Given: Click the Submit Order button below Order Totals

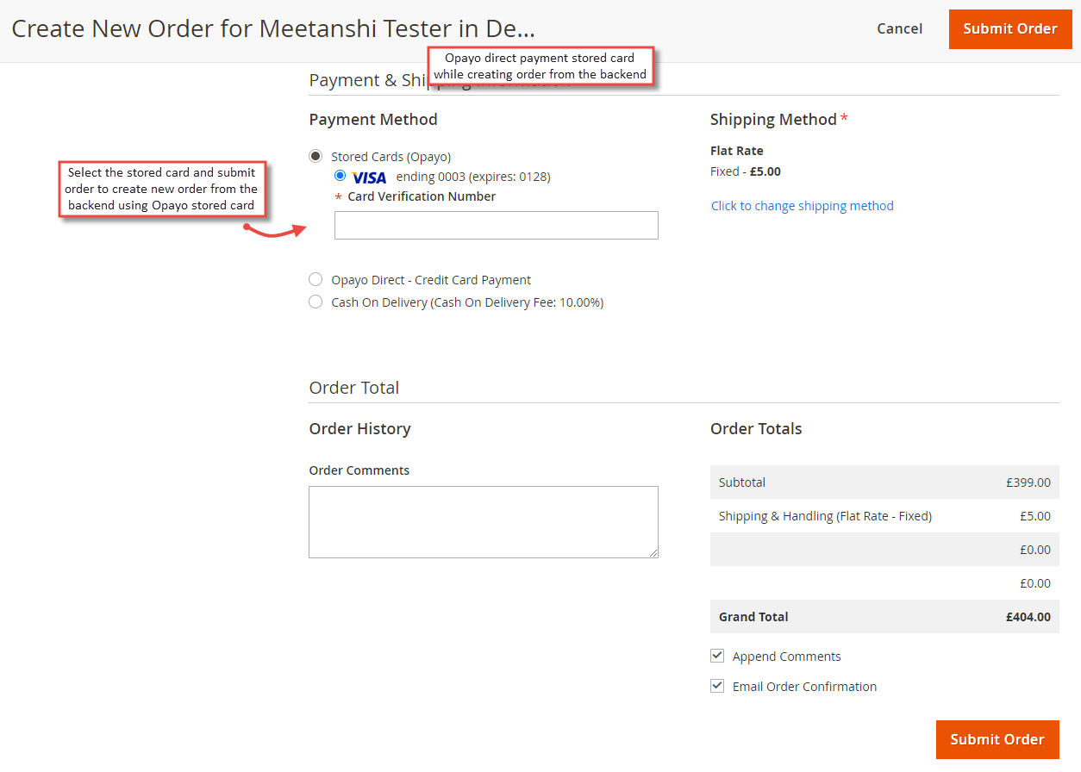Looking at the screenshot, I should (997, 739).
